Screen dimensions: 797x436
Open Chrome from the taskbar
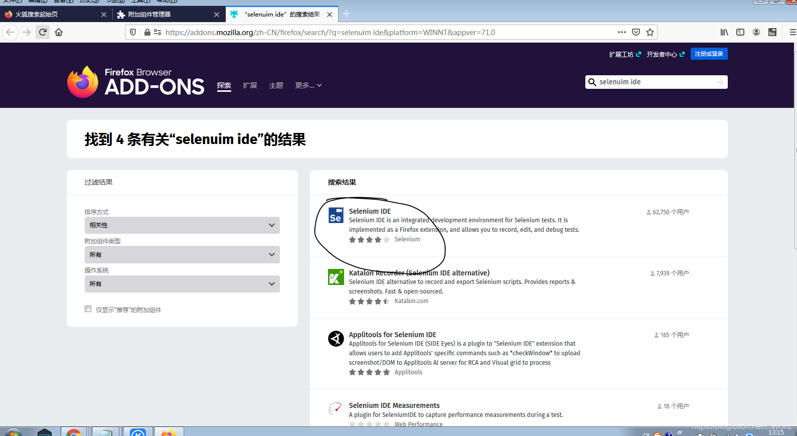point(74,432)
